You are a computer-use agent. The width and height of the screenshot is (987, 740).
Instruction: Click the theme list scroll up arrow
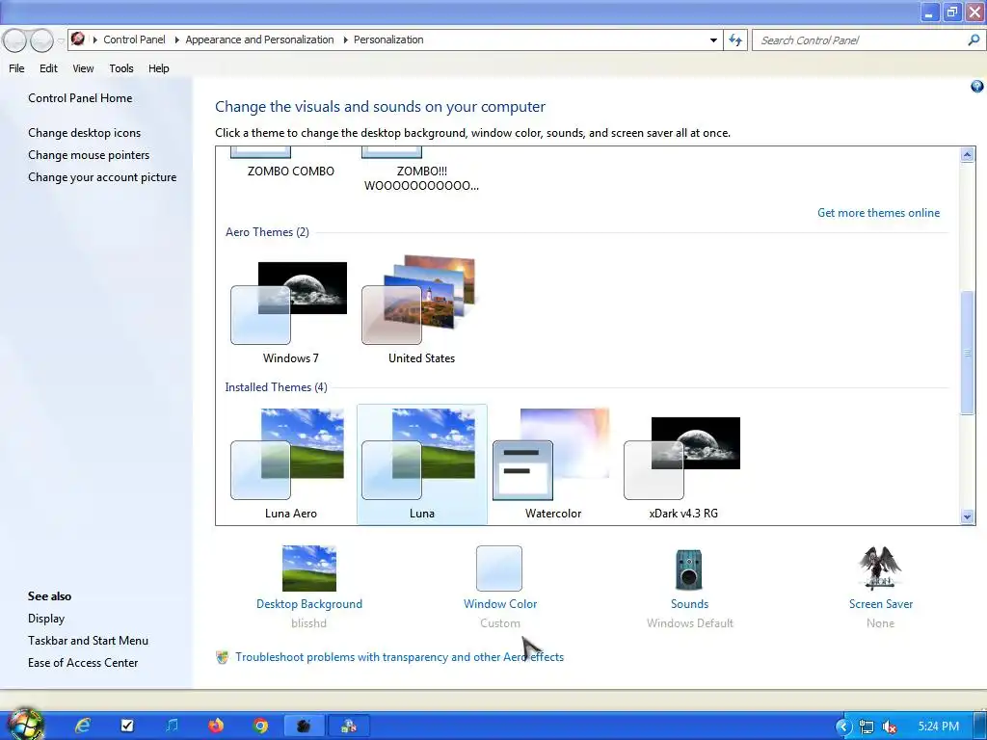point(968,155)
